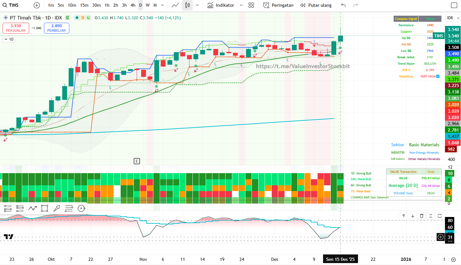This screenshot has height=265, width=461.
Task: Select the horizontal levels drawing tool
Action: pos(69,208)
